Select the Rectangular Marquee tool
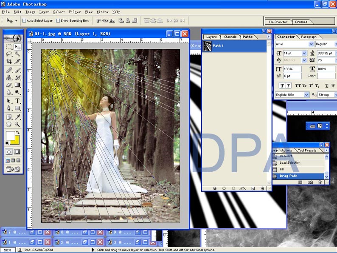The image size is (337, 253). click(x=9, y=47)
